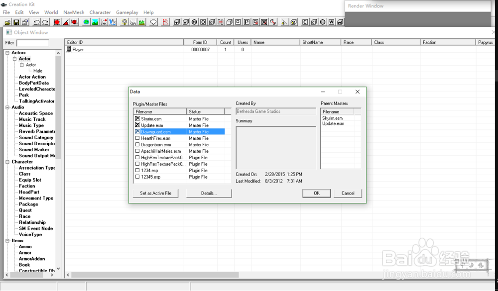This screenshot has width=498, height=291.
Task: Toggle the light bulb toolbar icon
Action: (124, 22)
